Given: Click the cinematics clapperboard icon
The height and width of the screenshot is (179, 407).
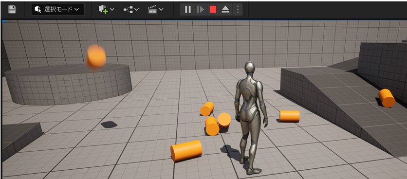Looking at the screenshot, I should 152,10.
